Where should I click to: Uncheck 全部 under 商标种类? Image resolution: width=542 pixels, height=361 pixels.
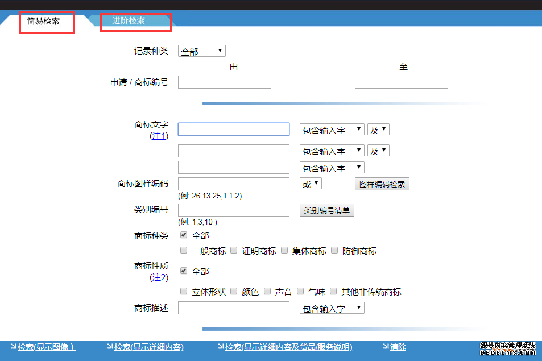point(184,235)
